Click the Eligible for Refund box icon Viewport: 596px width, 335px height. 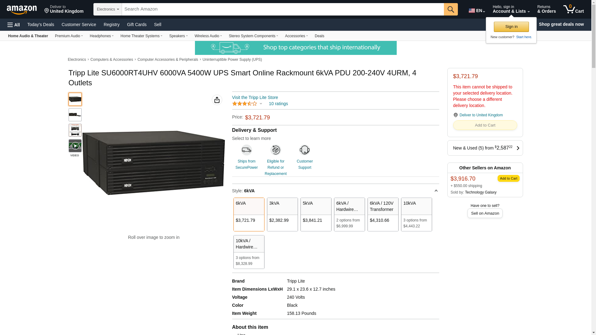pos(275,150)
